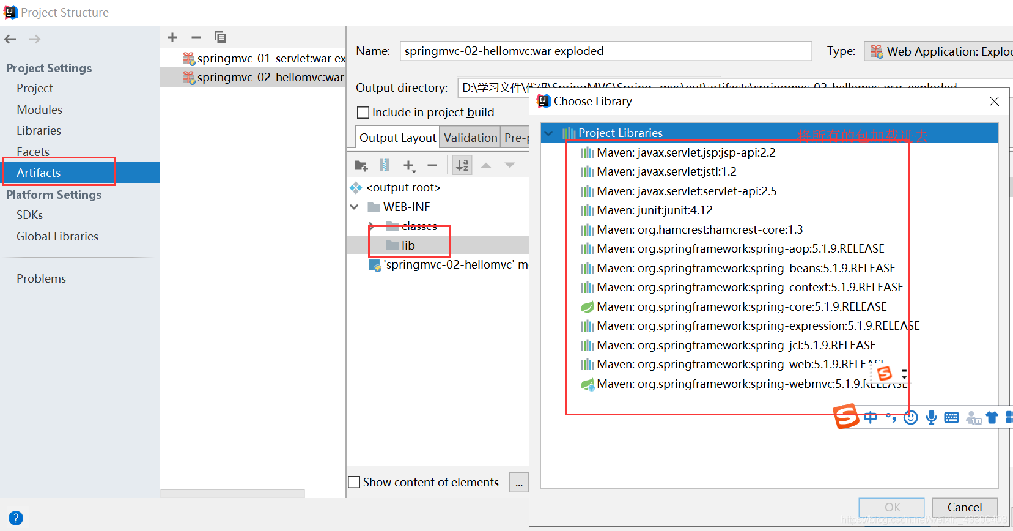Select the <output root> node

(x=403, y=188)
